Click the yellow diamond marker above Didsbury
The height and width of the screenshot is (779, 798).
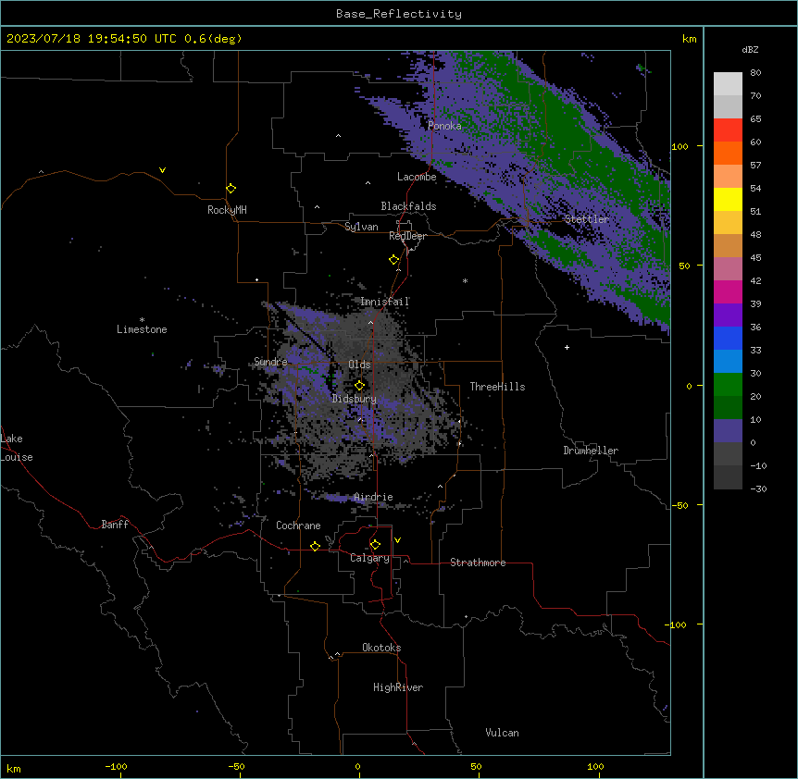(x=360, y=386)
